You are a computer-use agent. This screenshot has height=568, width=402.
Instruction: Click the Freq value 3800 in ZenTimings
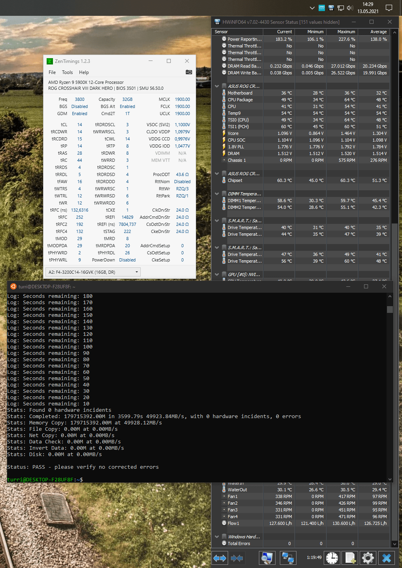click(x=79, y=99)
